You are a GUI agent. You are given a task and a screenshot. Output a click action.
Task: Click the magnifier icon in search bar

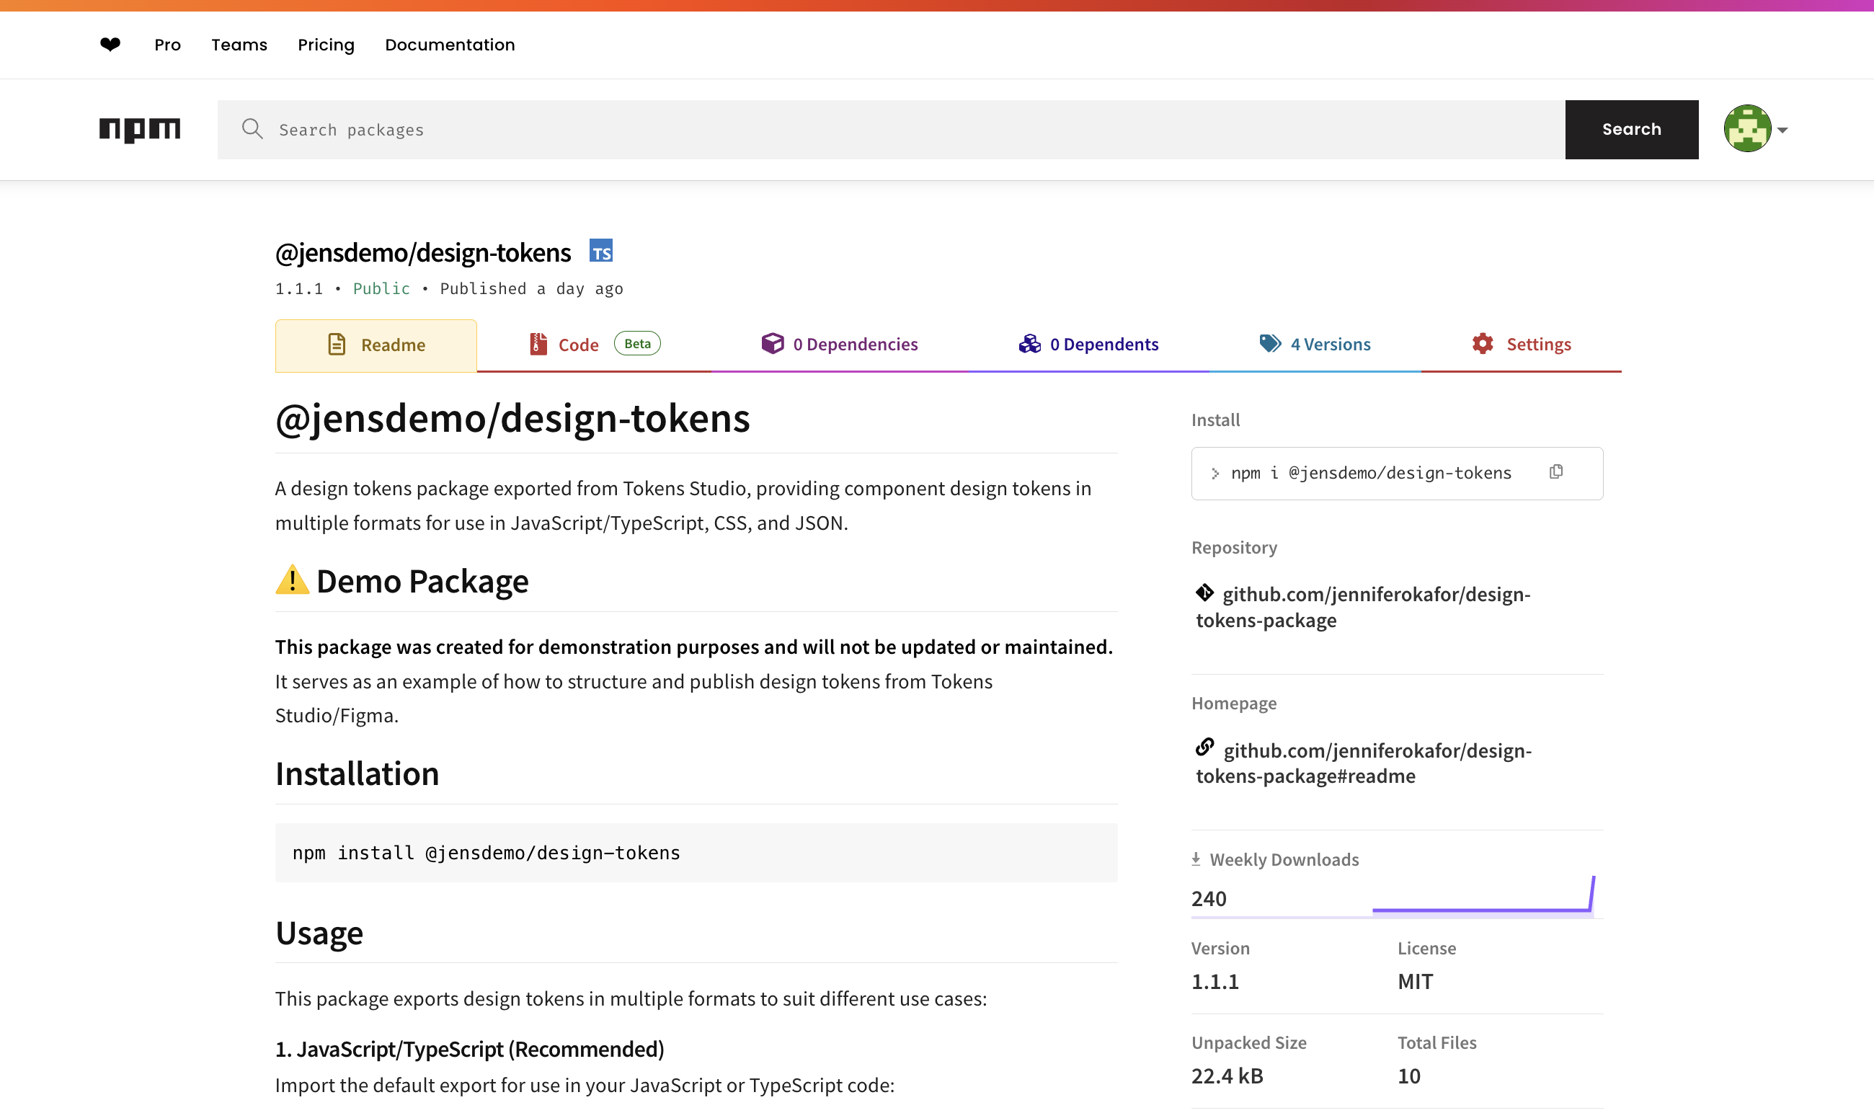[252, 129]
